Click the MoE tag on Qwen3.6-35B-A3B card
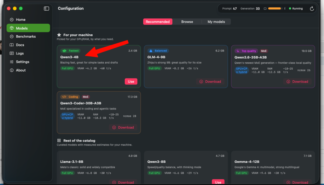Image resolution: width=324 pixels, height=185 pixels. [x=264, y=51]
